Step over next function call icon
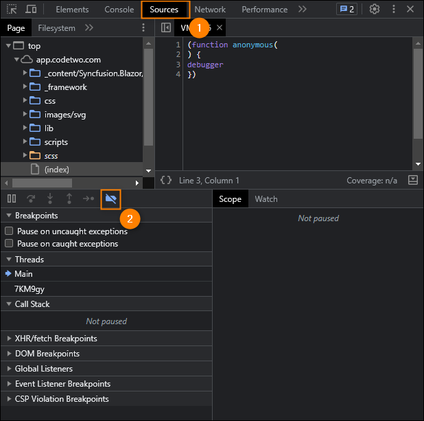Image resolution: width=424 pixels, height=421 pixels. point(31,198)
